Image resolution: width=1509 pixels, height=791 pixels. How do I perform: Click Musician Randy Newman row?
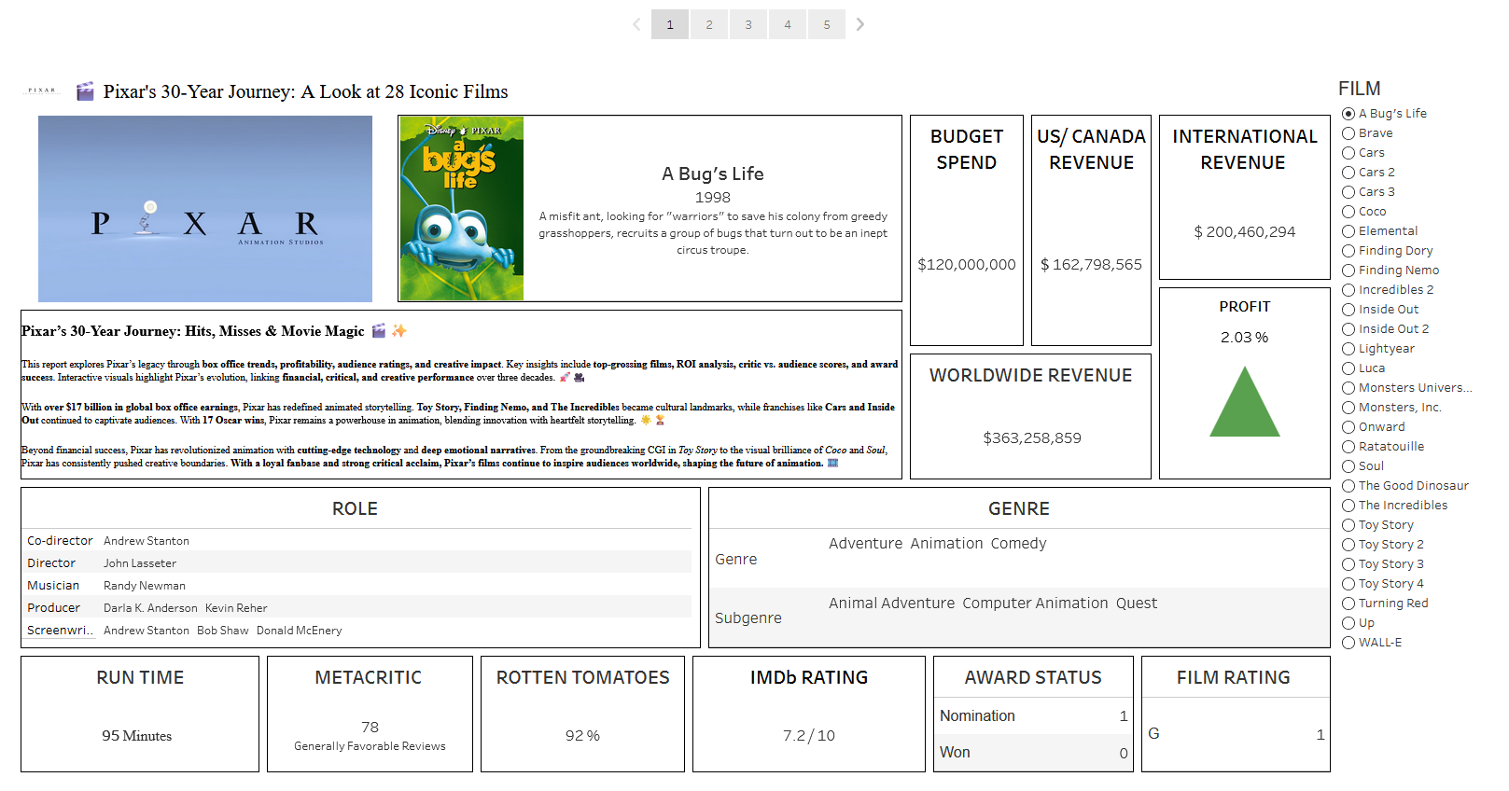[x=356, y=586]
